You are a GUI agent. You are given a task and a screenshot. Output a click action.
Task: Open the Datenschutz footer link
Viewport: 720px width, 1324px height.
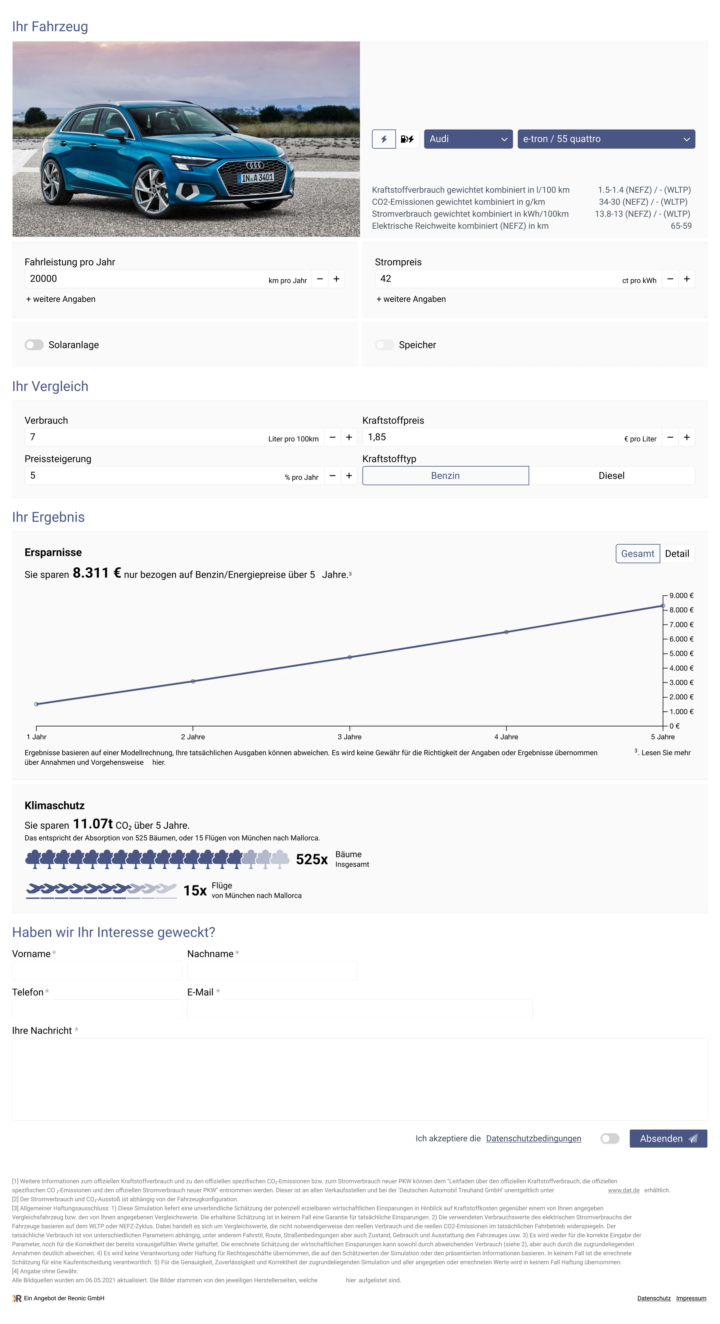pos(654,1298)
